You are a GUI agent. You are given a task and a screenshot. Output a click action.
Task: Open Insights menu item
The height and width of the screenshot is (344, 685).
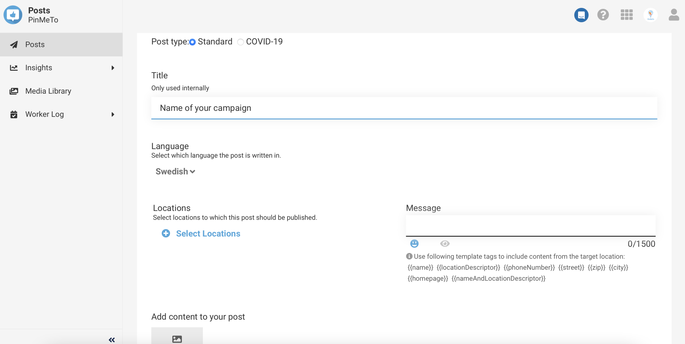(61, 68)
